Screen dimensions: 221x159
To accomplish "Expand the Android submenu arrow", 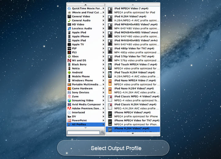I will [x=103, y=73].
